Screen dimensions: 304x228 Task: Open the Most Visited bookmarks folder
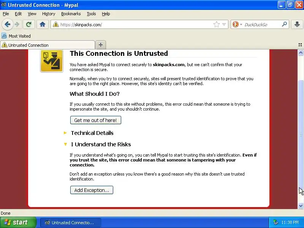[x=16, y=36]
